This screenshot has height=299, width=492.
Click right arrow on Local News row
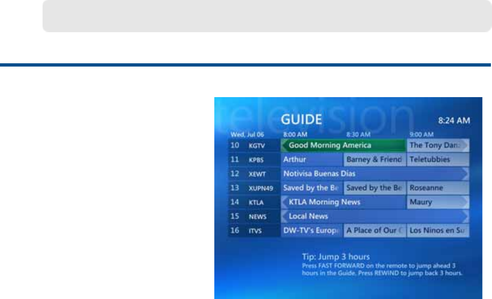465,216
